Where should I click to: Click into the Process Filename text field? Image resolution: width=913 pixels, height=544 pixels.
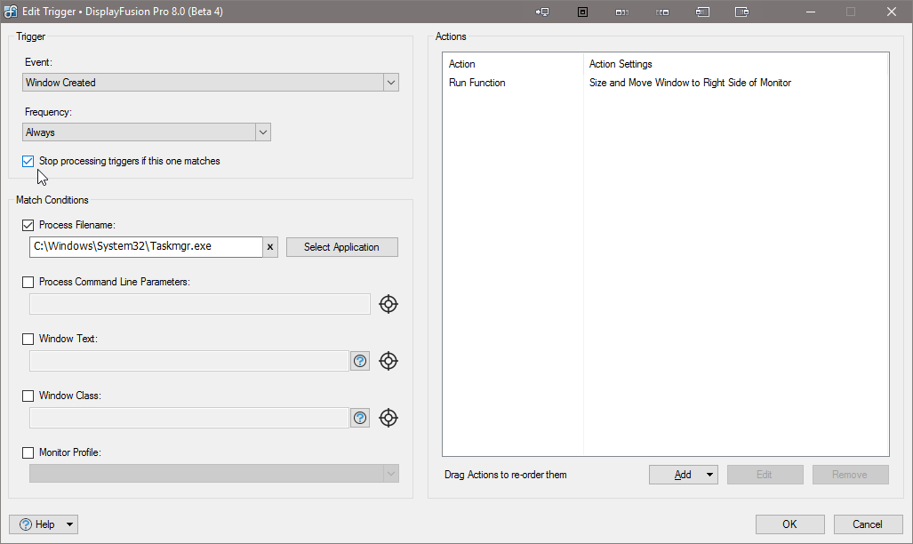[x=146, y=247]
